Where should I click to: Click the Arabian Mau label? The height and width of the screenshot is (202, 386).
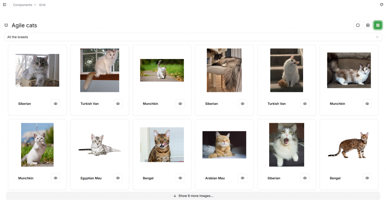point(215,178)
